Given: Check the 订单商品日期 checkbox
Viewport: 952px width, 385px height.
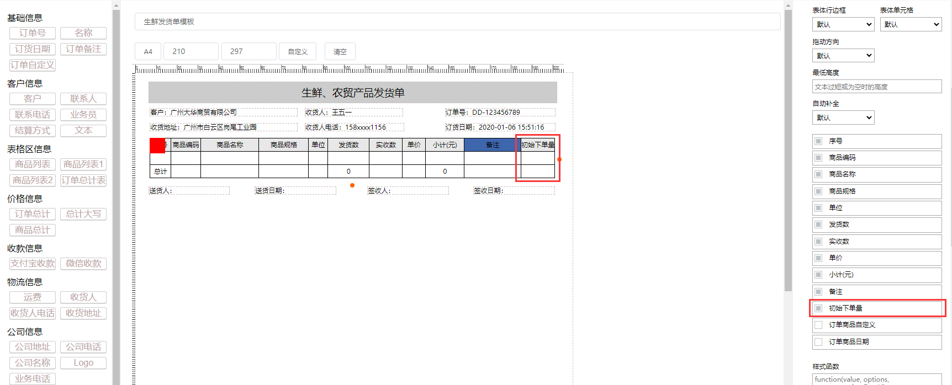Looking at the screenshot, I should point(818,342).
